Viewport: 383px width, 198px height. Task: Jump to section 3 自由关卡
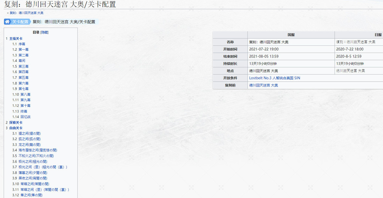(16, 128)
